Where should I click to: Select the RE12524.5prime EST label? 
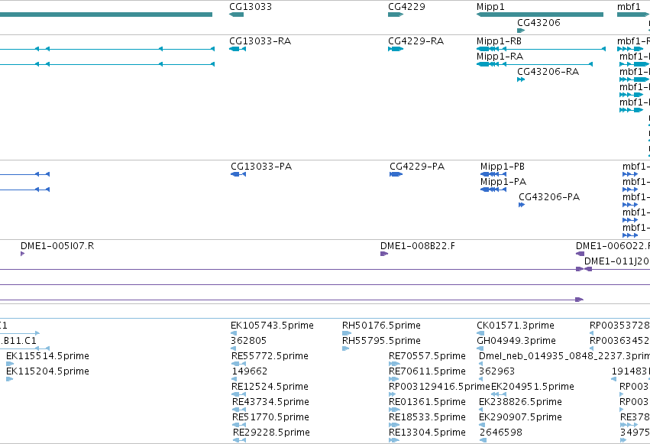[x=270, y=387]
